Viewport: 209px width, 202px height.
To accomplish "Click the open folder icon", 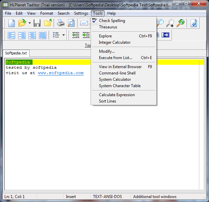I will pyautogui.click(x=22, y=23).
